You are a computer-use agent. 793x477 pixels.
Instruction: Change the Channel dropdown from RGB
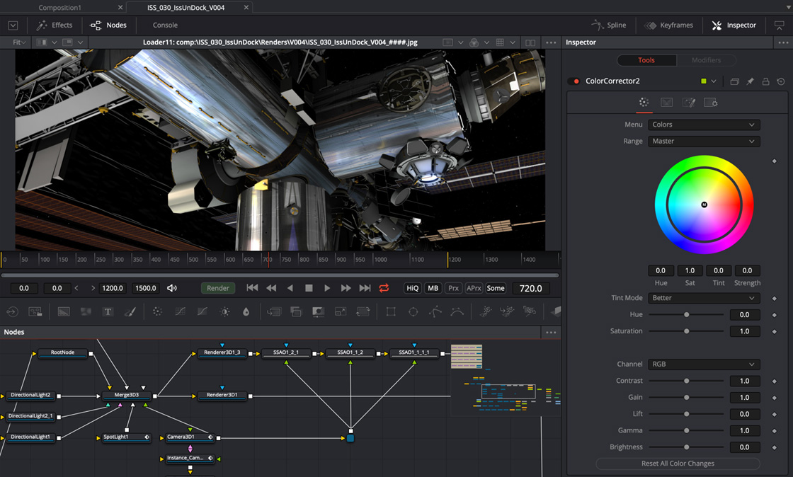coord(703,364)
